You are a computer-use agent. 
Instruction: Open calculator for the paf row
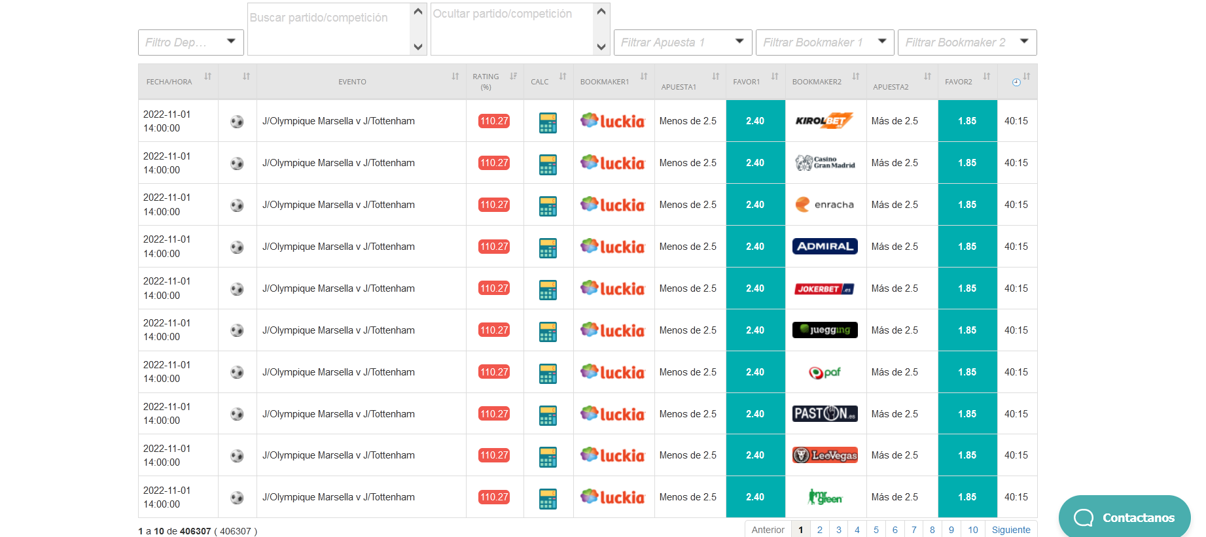(x=548, y=373)
